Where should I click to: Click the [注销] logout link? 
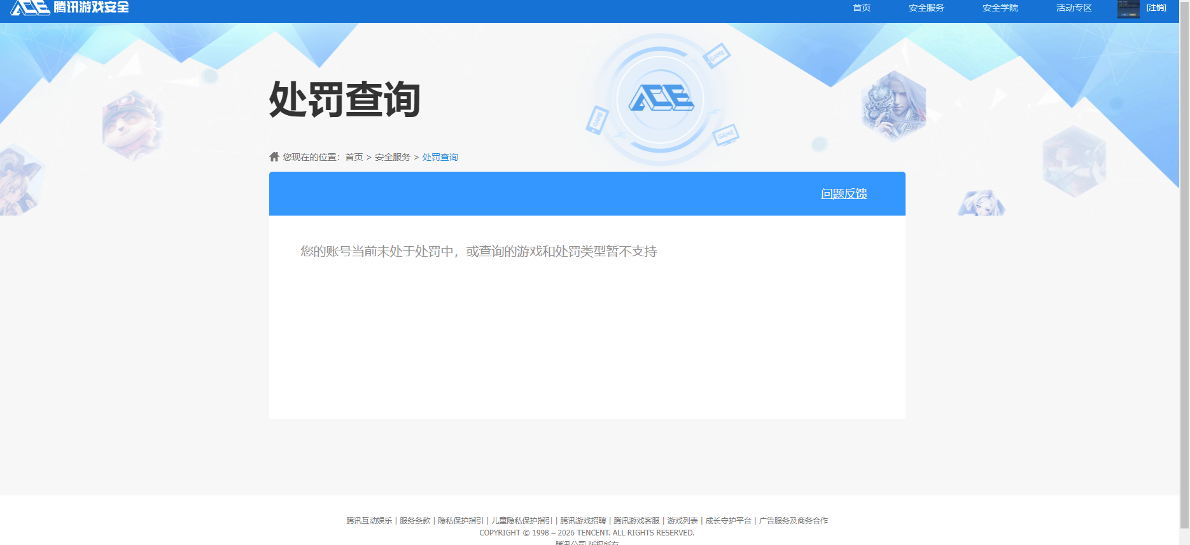pos(1156,8)
